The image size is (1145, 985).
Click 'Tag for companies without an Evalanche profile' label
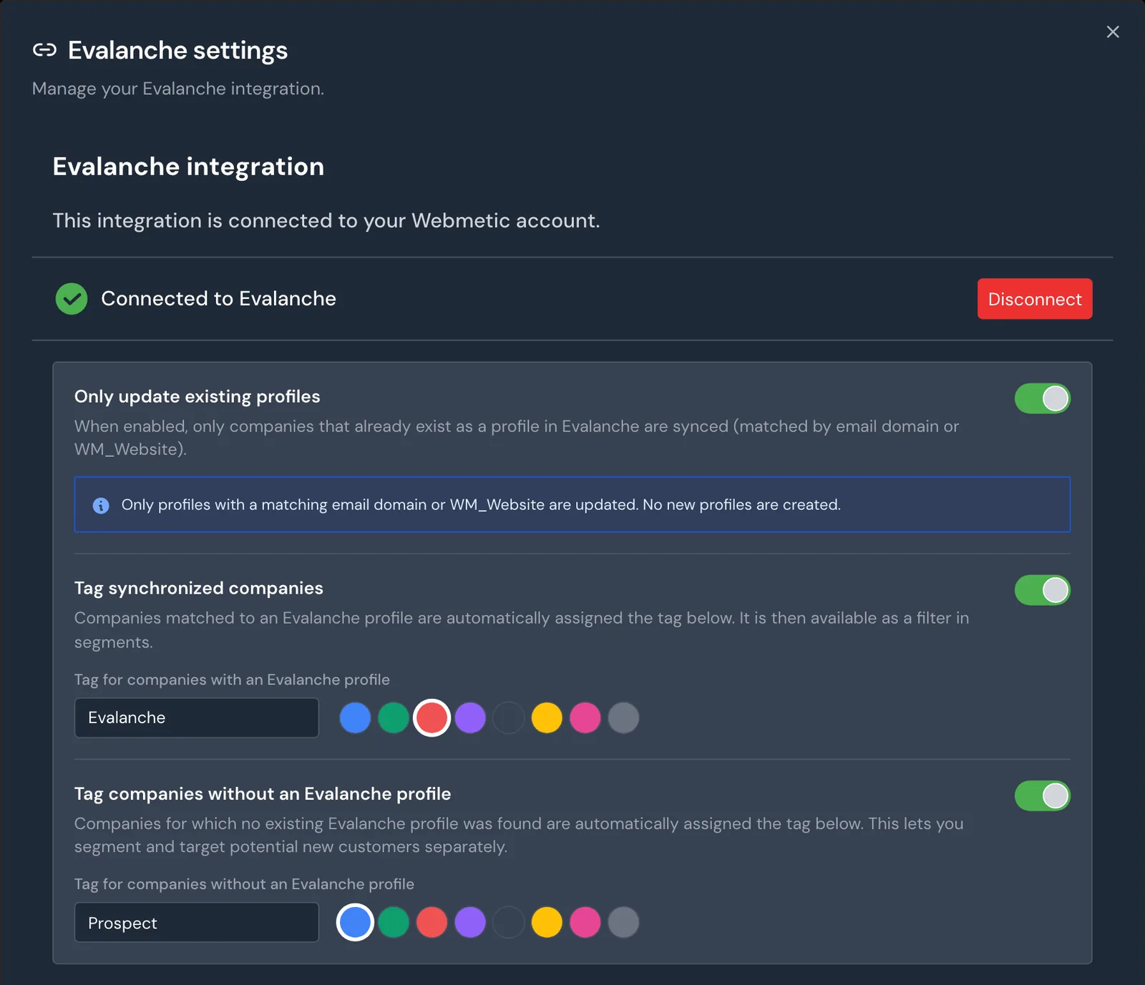click(244, 884)
